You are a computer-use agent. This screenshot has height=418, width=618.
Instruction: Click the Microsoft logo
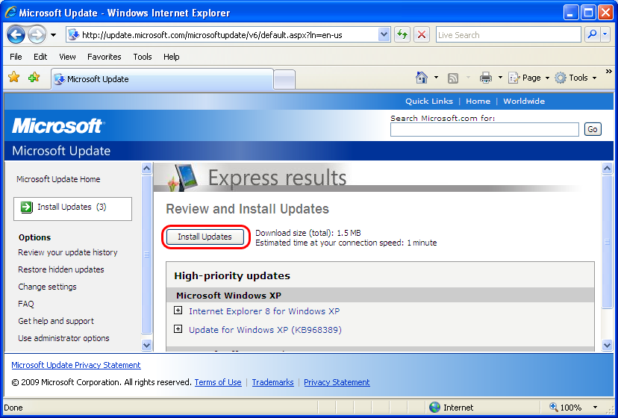coord(58,126)
